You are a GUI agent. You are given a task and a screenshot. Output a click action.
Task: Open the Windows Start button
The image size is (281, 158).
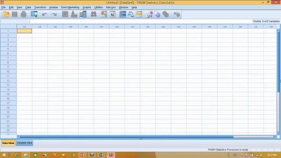click(4, 155)
